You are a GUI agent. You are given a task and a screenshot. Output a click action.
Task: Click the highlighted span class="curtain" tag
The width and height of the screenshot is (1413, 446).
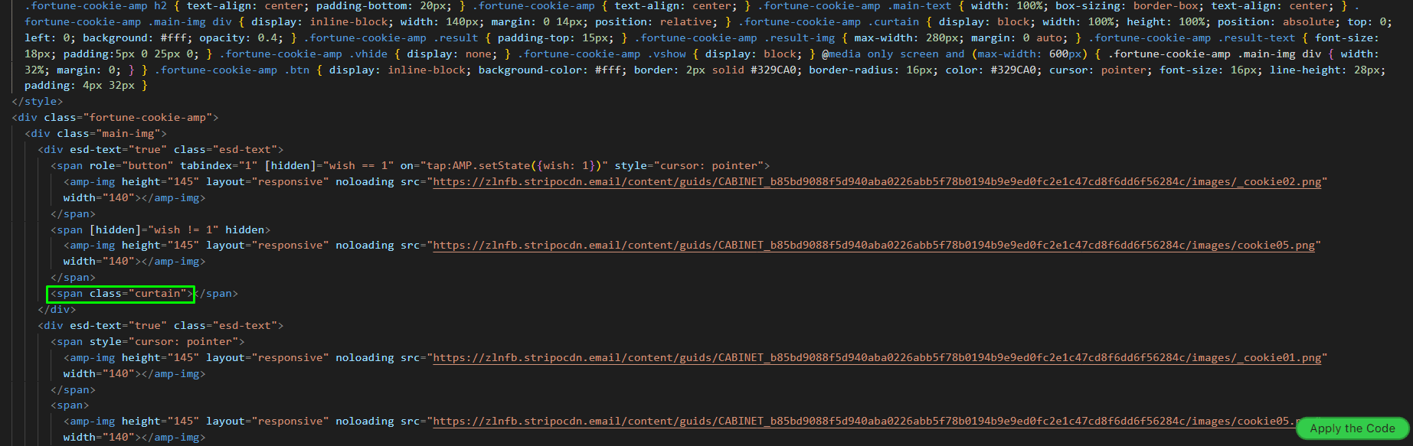pyautogui.click(x=121, y=294)
